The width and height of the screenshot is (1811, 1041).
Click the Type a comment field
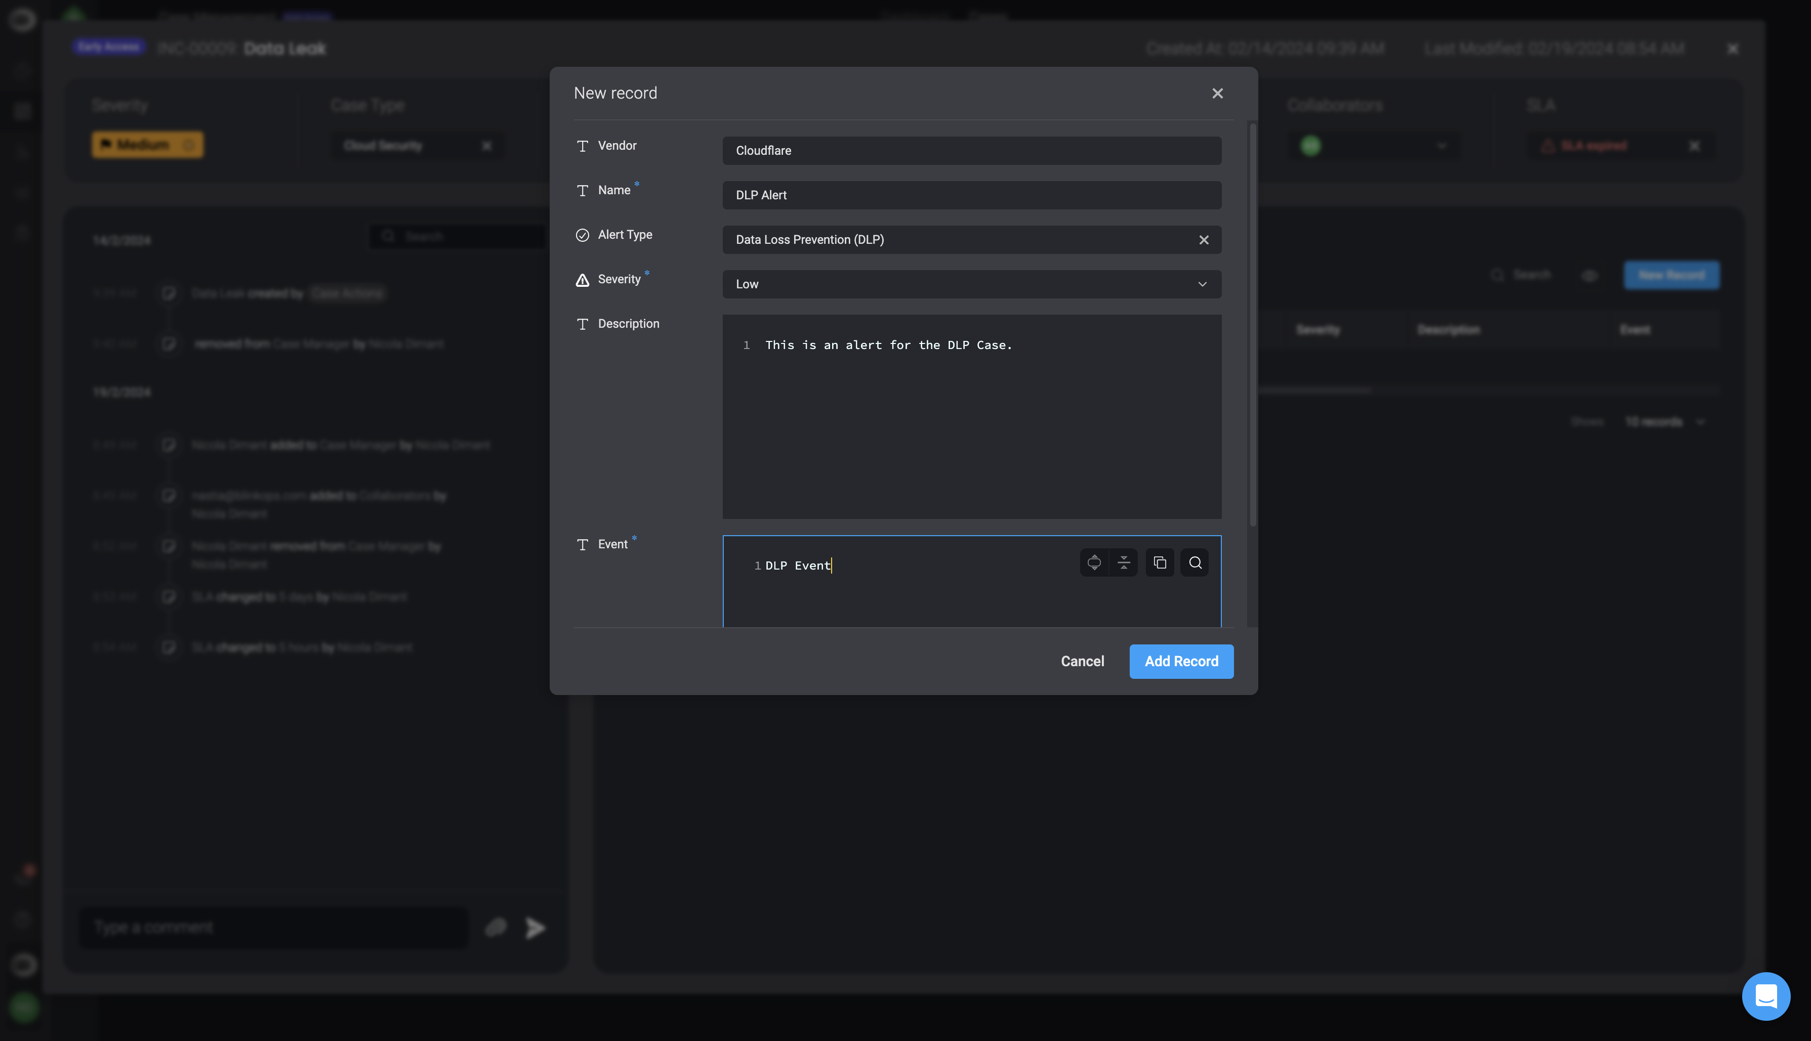pyautogui.click(x=273, y=928)
